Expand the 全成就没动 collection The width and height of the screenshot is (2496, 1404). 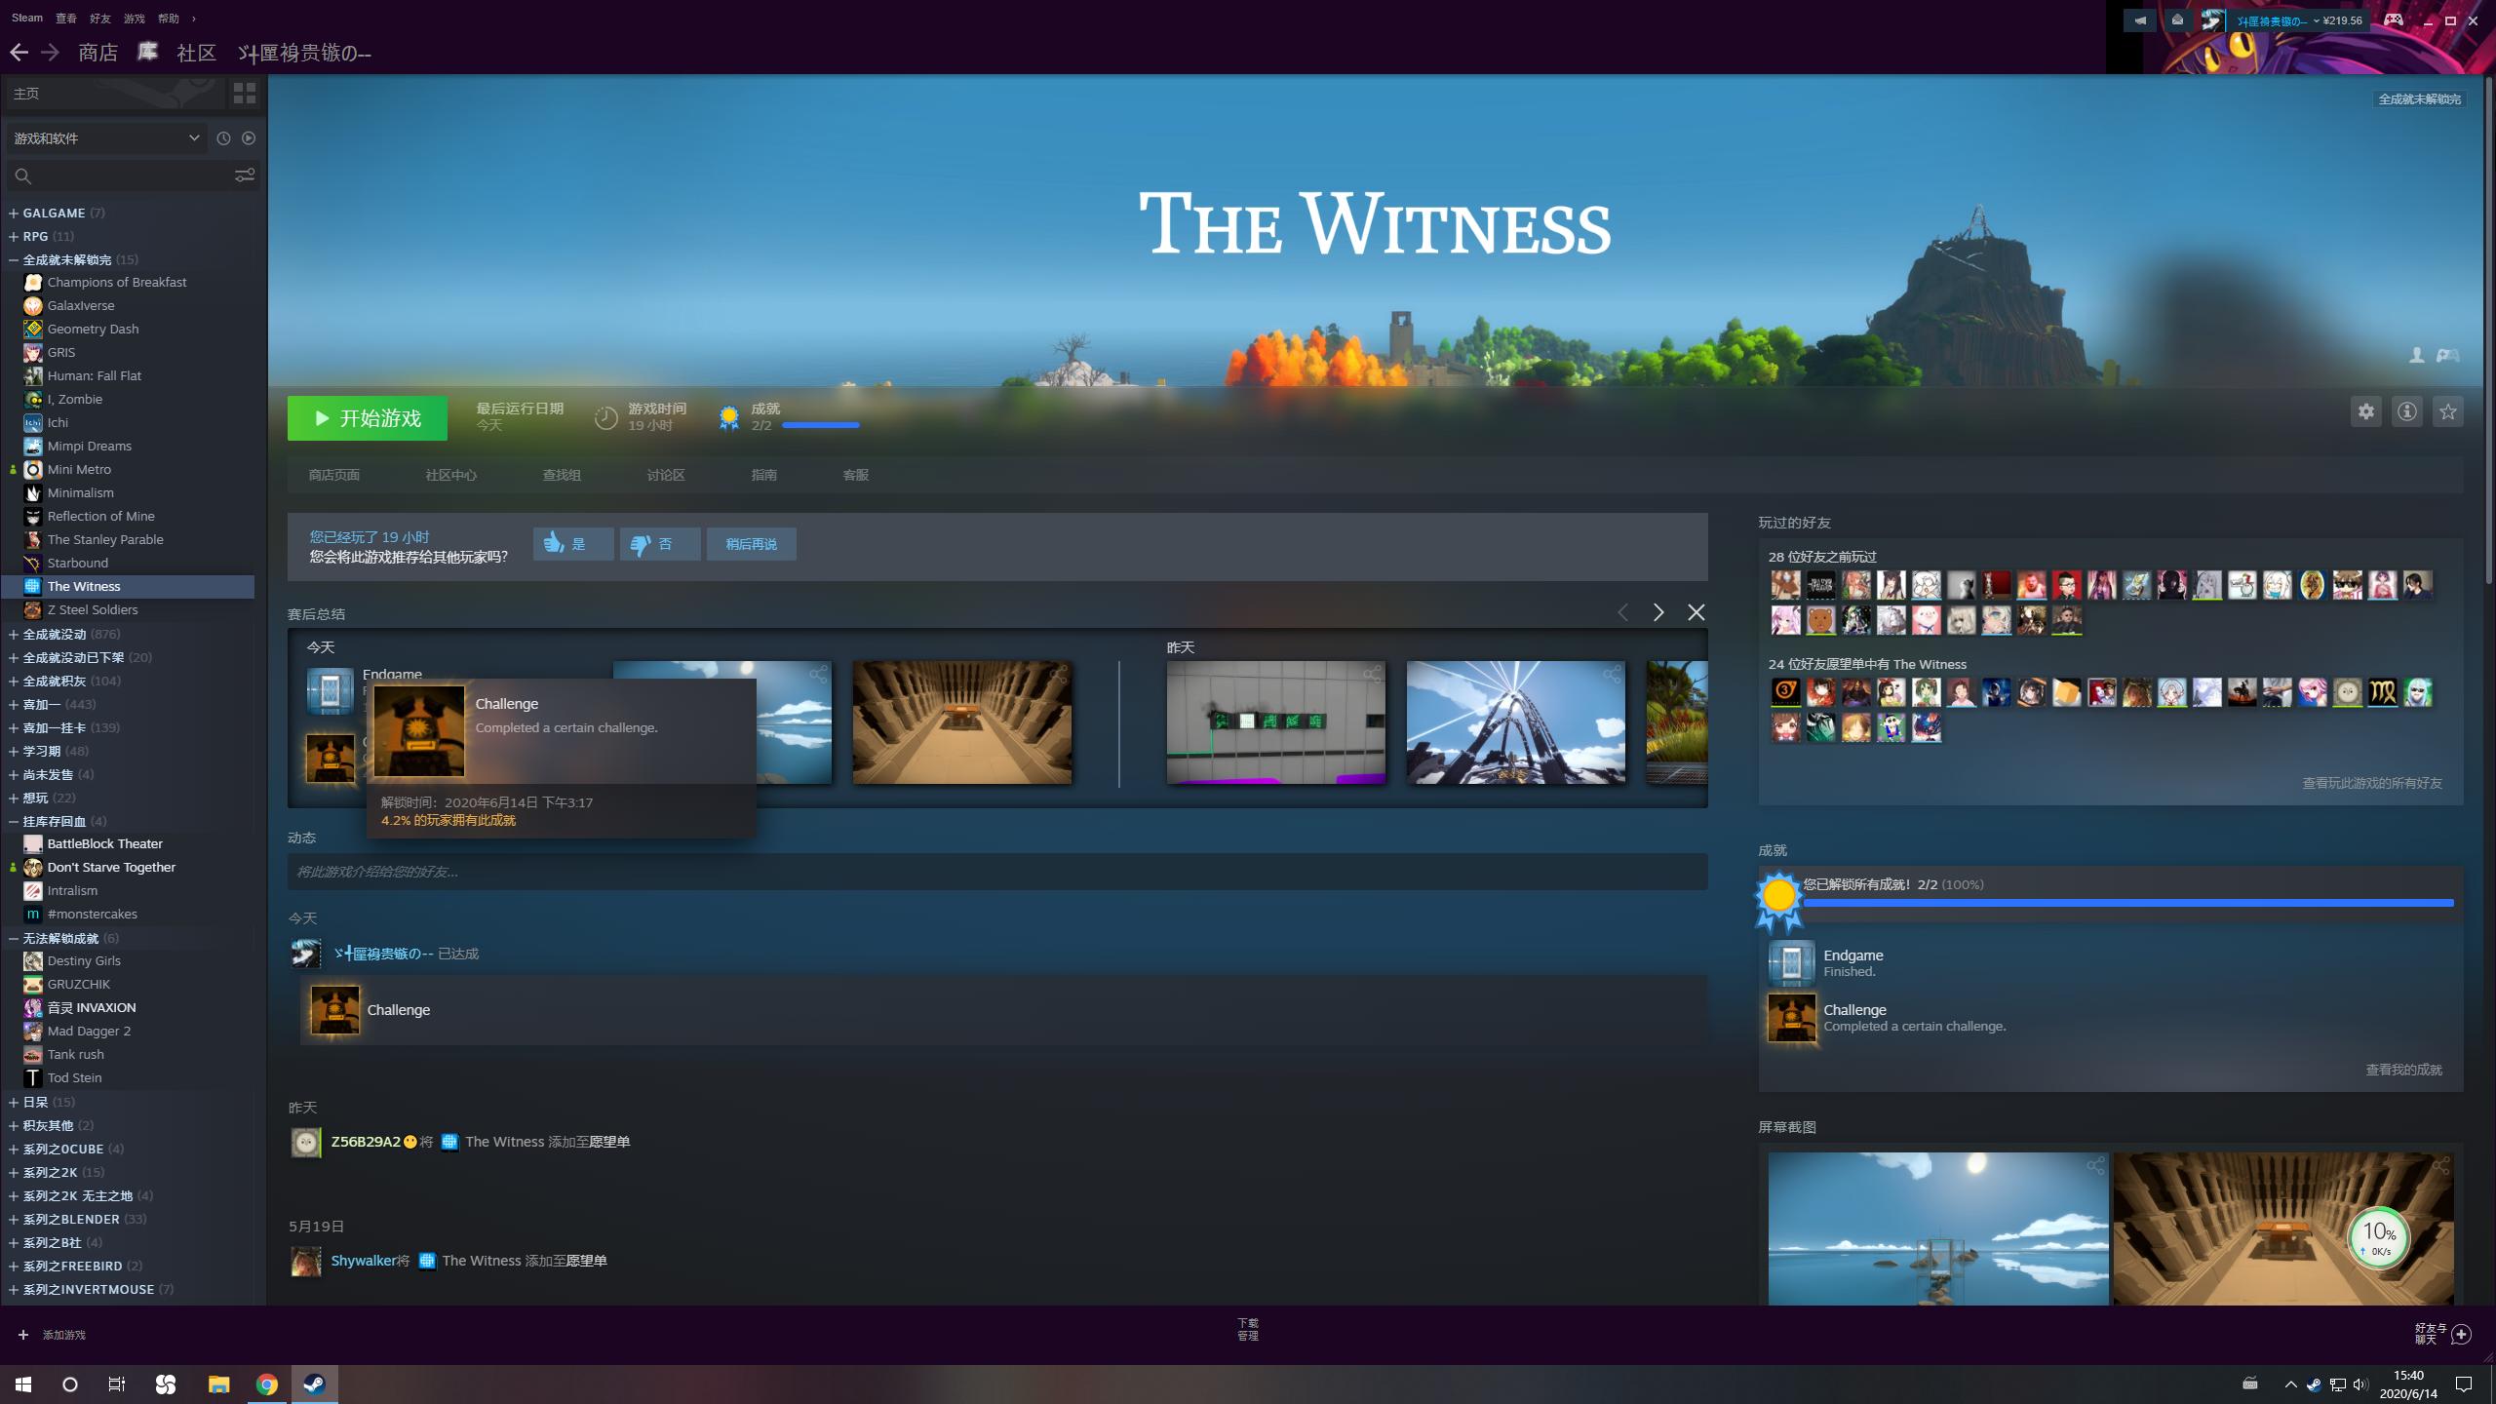[x=14, y=634]
